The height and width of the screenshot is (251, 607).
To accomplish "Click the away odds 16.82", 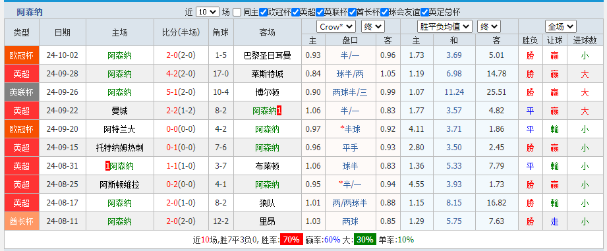I will point(496,203).
